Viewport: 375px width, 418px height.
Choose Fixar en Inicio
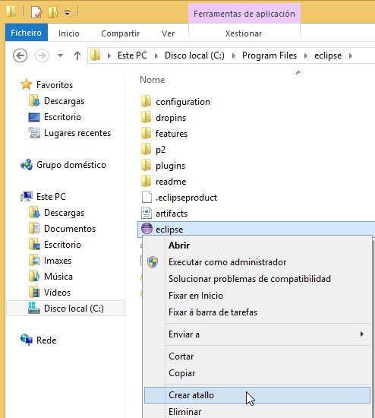pyautogui.click(x=196, y=296)
